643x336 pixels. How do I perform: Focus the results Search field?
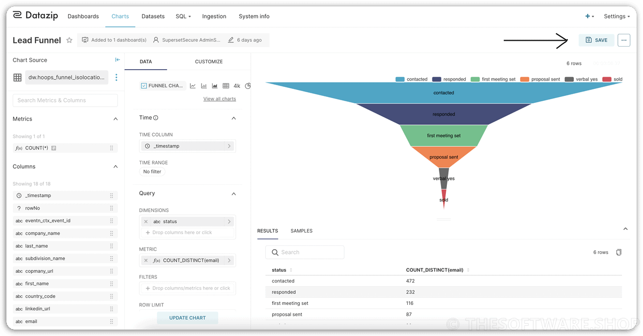(x=305, y=252)
